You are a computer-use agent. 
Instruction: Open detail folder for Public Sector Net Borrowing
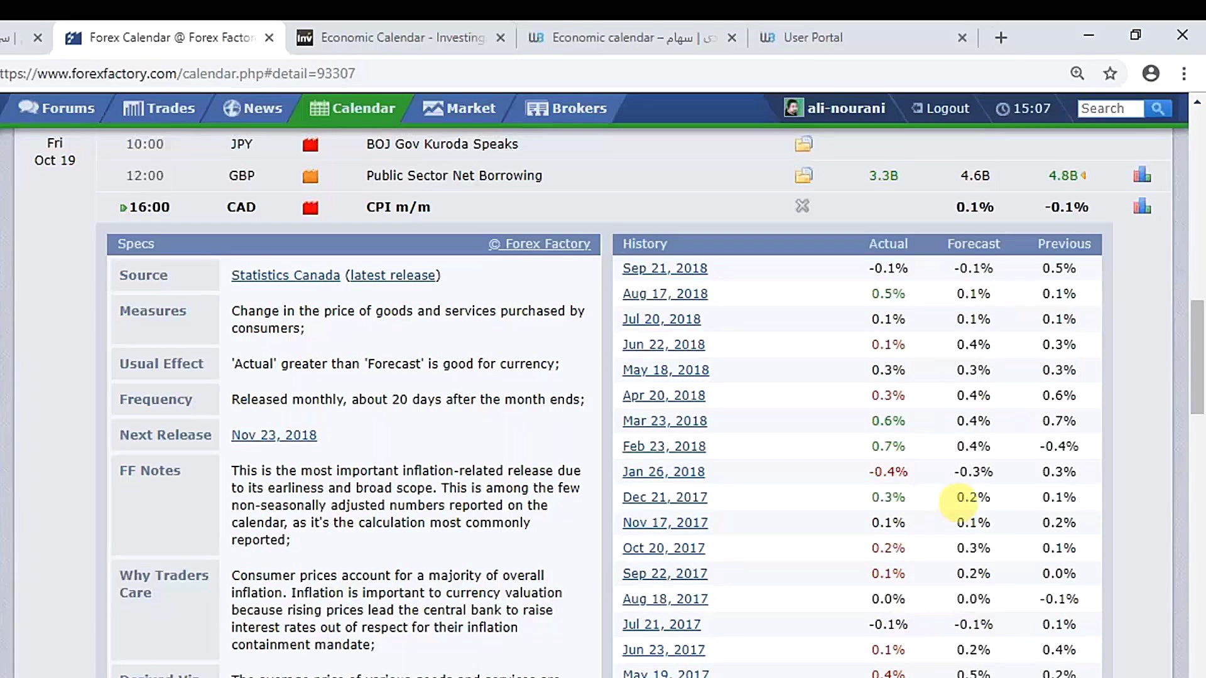[803, 175]
